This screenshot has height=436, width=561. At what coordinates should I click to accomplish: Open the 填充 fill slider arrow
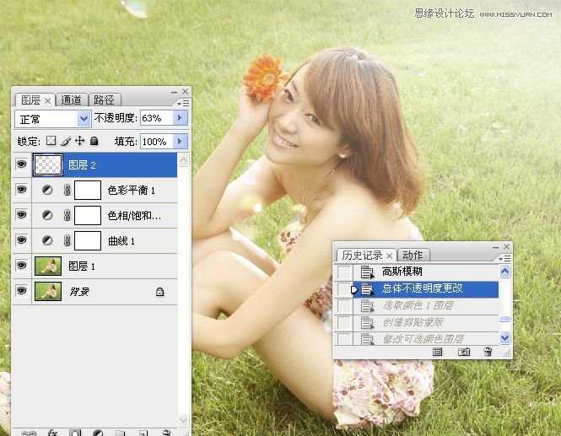[180, 142]
